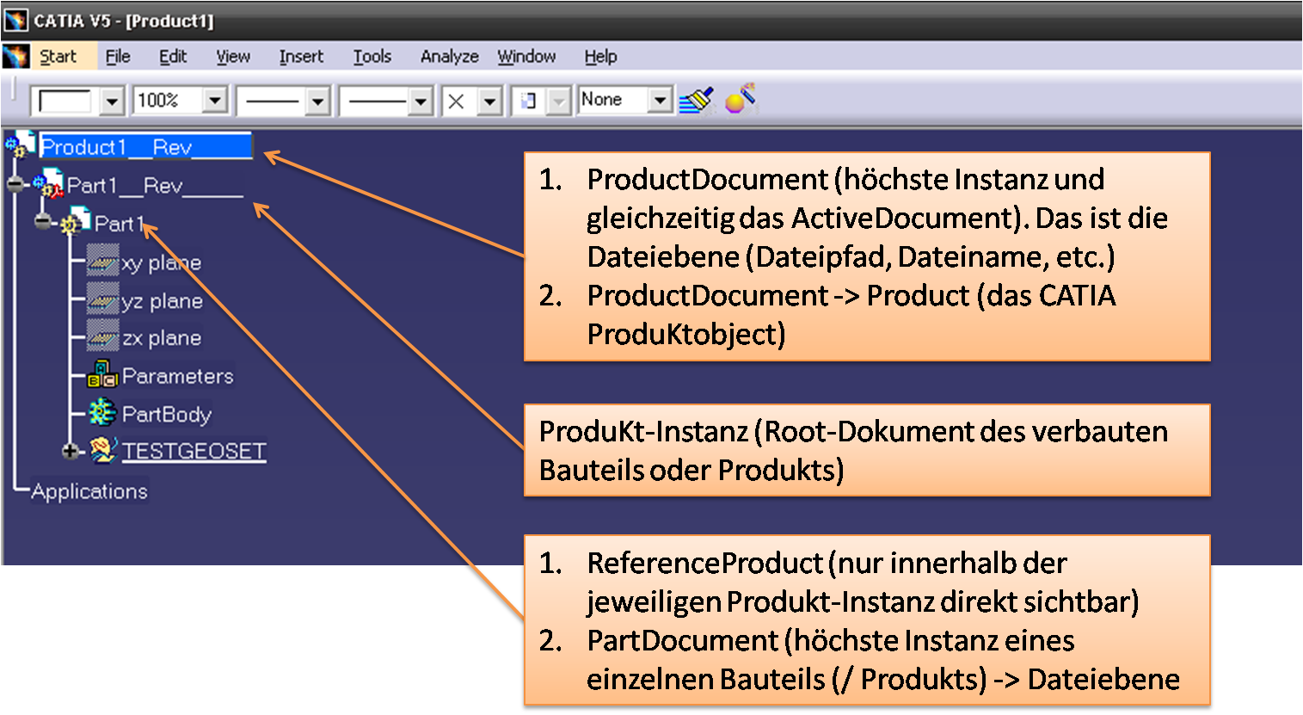This screenshot has height=715, width=1303.
Task: Select the xy plane label
Action: click(x=162, y=263)
